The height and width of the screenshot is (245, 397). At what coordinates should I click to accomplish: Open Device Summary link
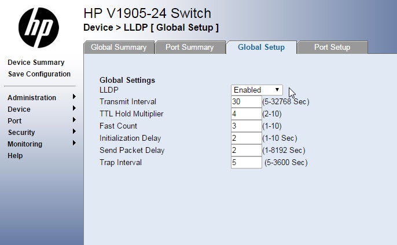coord(36,63)
